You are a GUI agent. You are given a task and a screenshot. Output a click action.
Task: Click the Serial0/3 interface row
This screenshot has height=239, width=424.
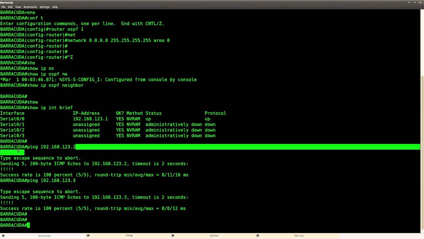coord(108,136)
